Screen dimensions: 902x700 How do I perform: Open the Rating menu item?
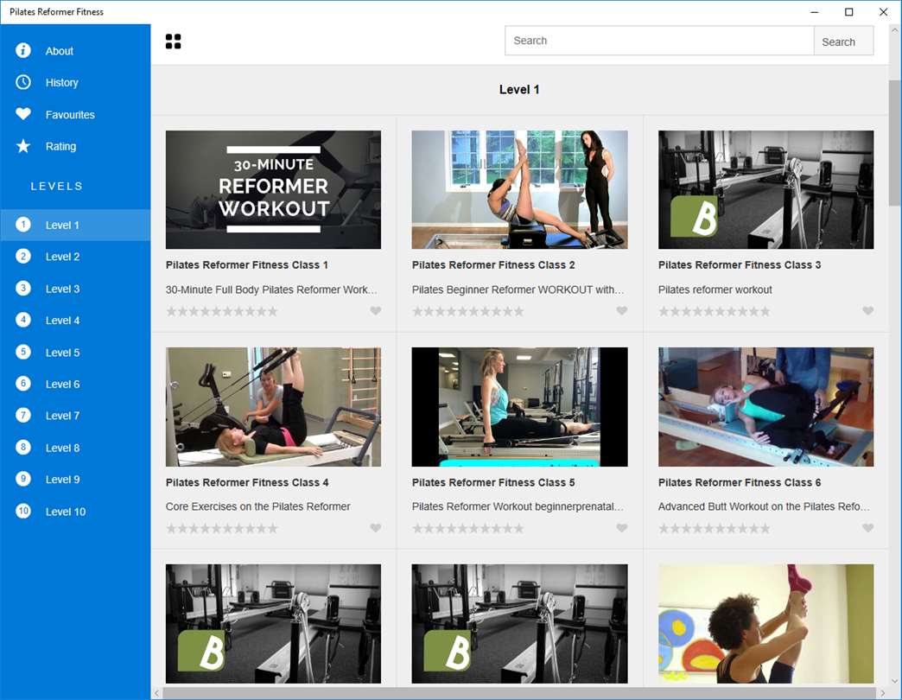75,146
